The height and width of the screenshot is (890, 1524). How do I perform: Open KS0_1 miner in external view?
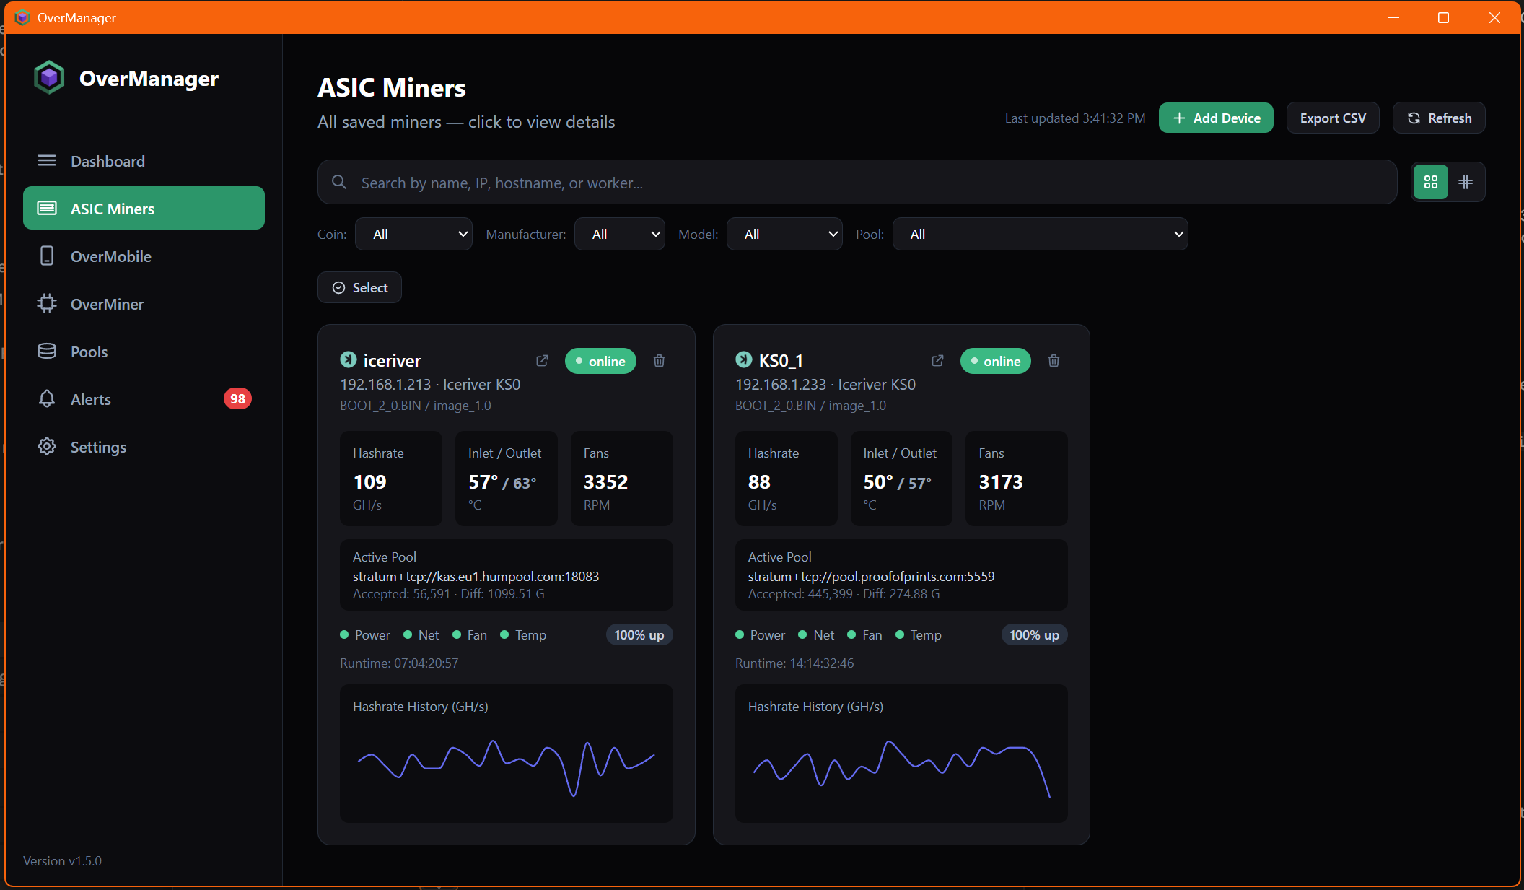coord(937,360)
